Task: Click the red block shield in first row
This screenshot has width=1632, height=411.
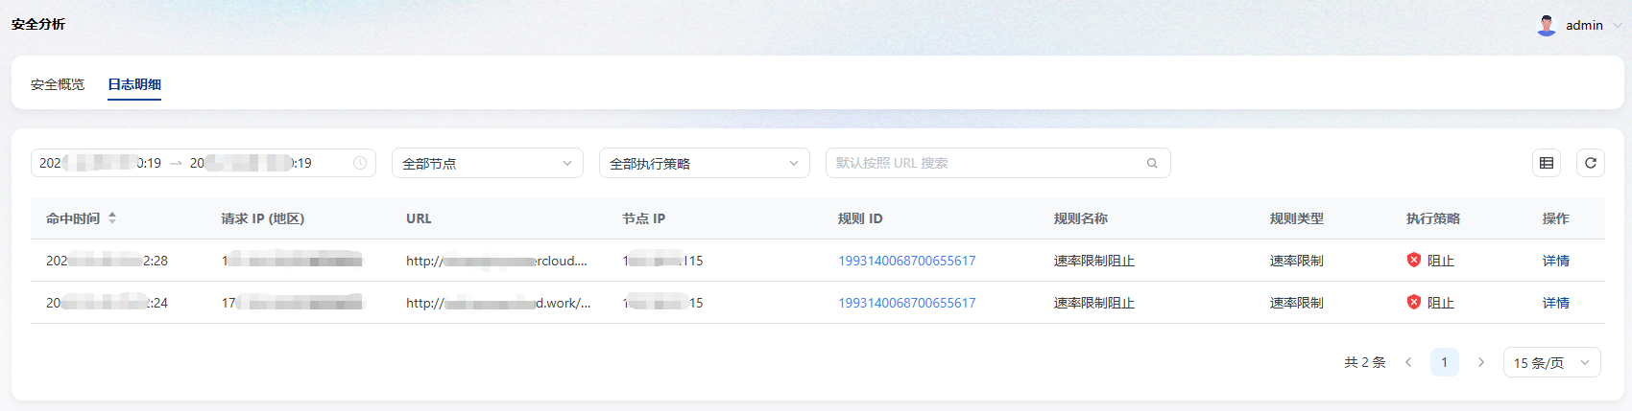Action: (1413, 260)
